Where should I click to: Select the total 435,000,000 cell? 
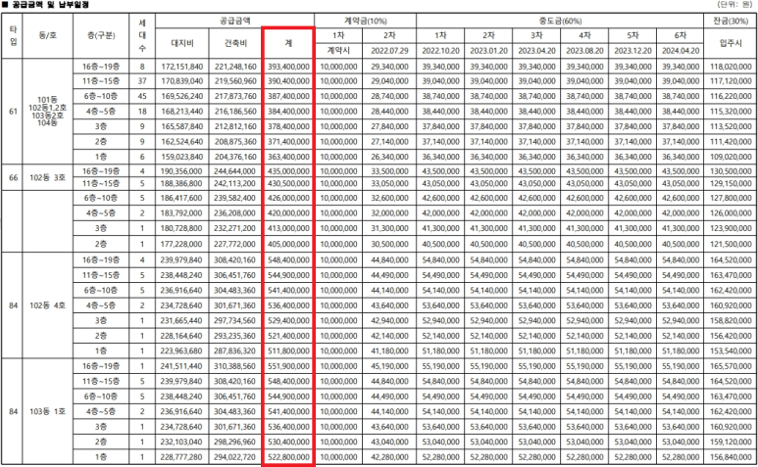click(x=288, y=171)
